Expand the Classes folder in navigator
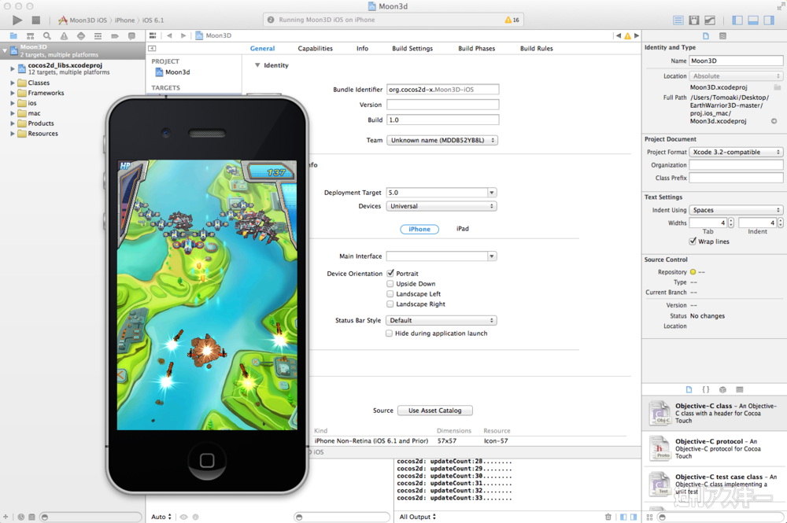The image size is (787, 523). coord(13,83)
